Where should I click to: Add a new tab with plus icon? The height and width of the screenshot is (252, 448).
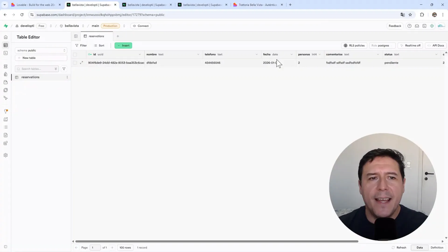118,36
